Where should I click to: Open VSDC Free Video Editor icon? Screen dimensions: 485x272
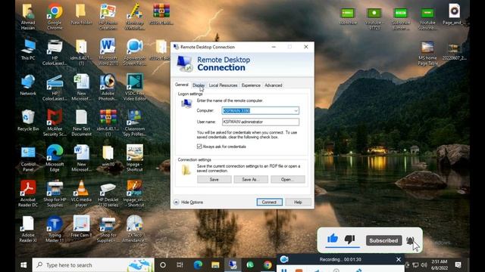135,88
